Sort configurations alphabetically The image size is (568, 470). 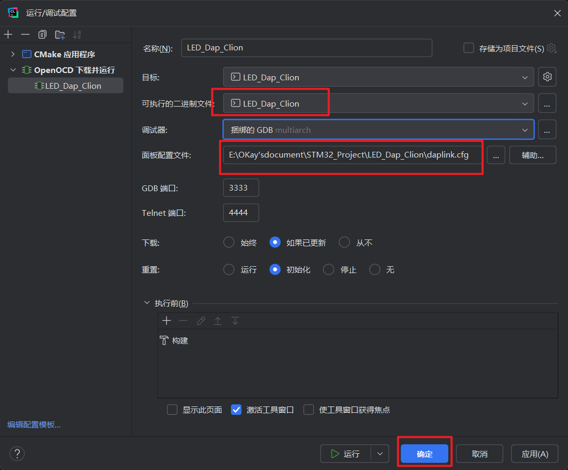click(77, 35)
